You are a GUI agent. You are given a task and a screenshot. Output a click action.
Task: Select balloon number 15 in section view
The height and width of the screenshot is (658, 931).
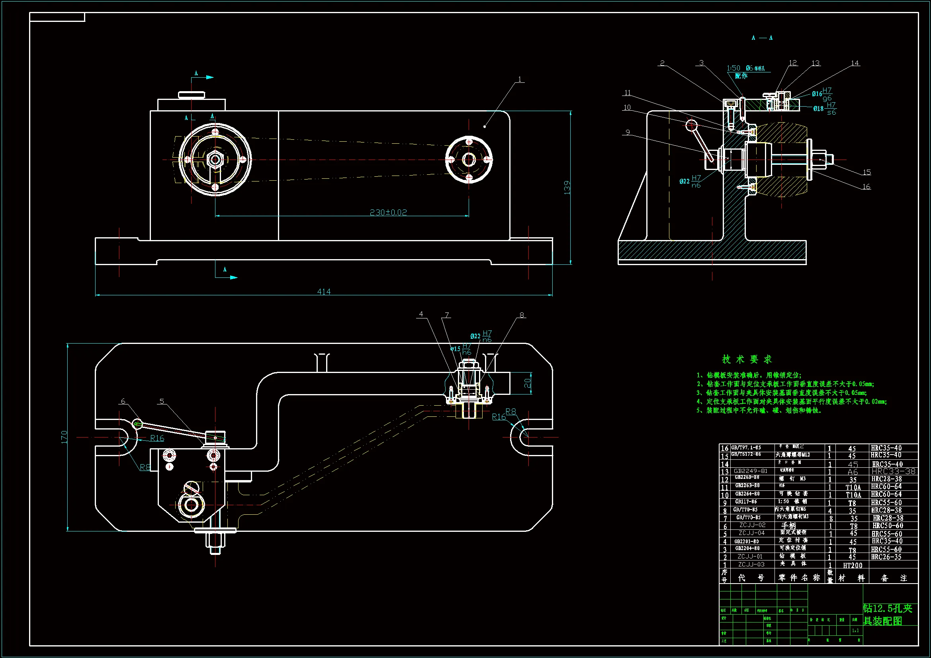866,172
